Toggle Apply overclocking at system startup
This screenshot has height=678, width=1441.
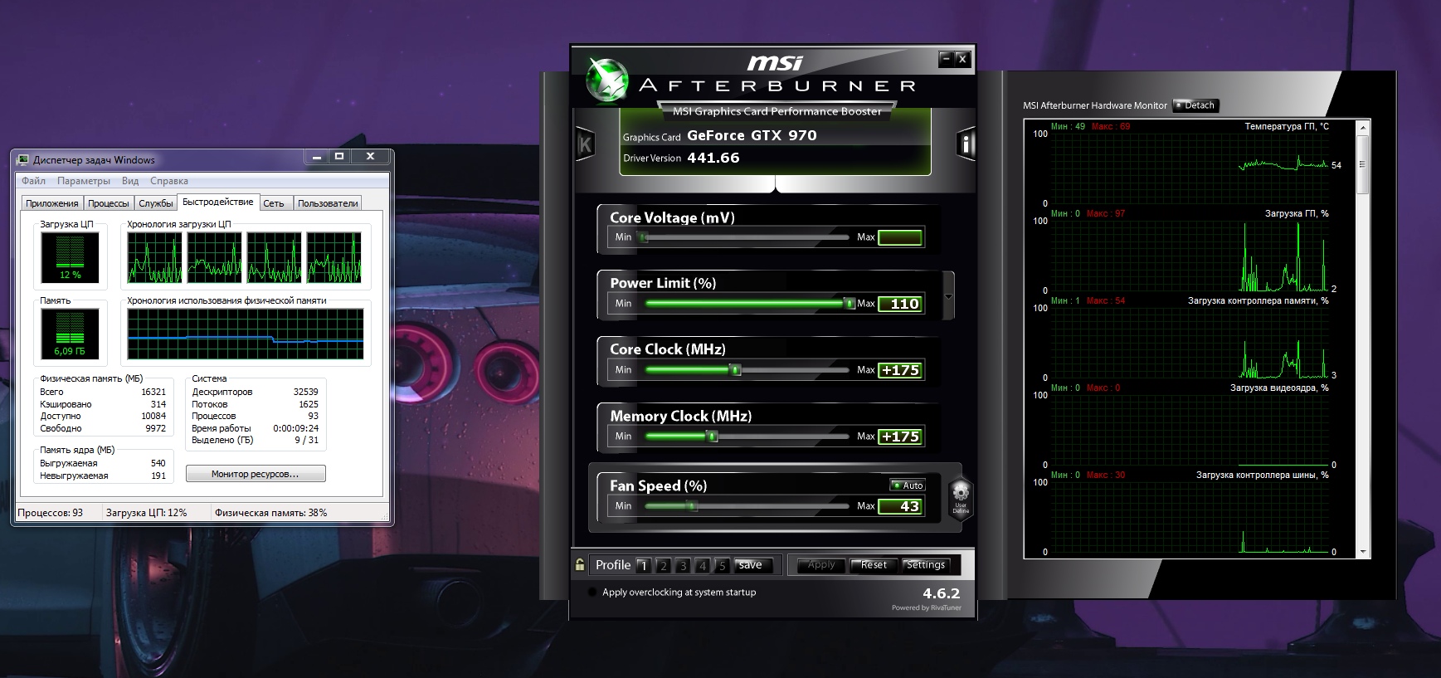click(591, 593)
